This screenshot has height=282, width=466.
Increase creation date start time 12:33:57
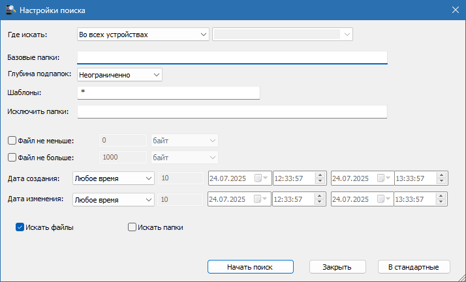point(320,175)
